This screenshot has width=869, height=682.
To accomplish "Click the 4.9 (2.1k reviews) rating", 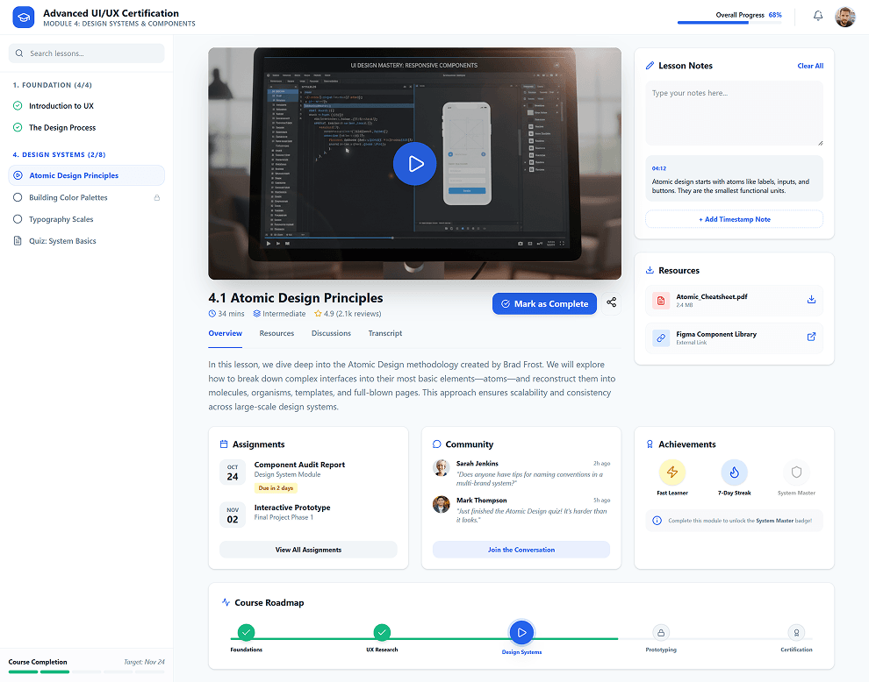I will pyautogui.click(x=348, y=314).
